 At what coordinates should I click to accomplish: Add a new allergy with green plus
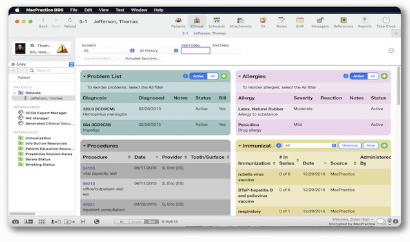coord(384,76)
